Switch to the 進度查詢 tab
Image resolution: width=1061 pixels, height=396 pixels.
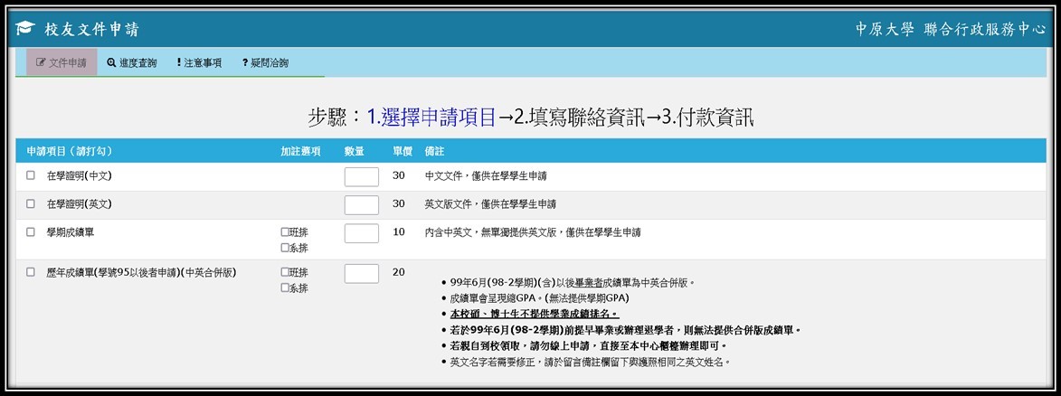click(x=132, y=62)
